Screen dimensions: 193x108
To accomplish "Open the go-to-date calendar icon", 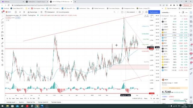I will tap(39, 98).
